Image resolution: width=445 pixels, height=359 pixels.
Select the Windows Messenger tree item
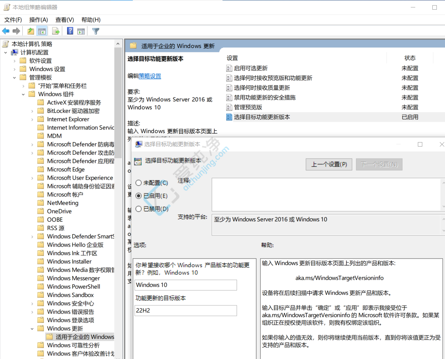pyautogui.click(x=74, y=278)
